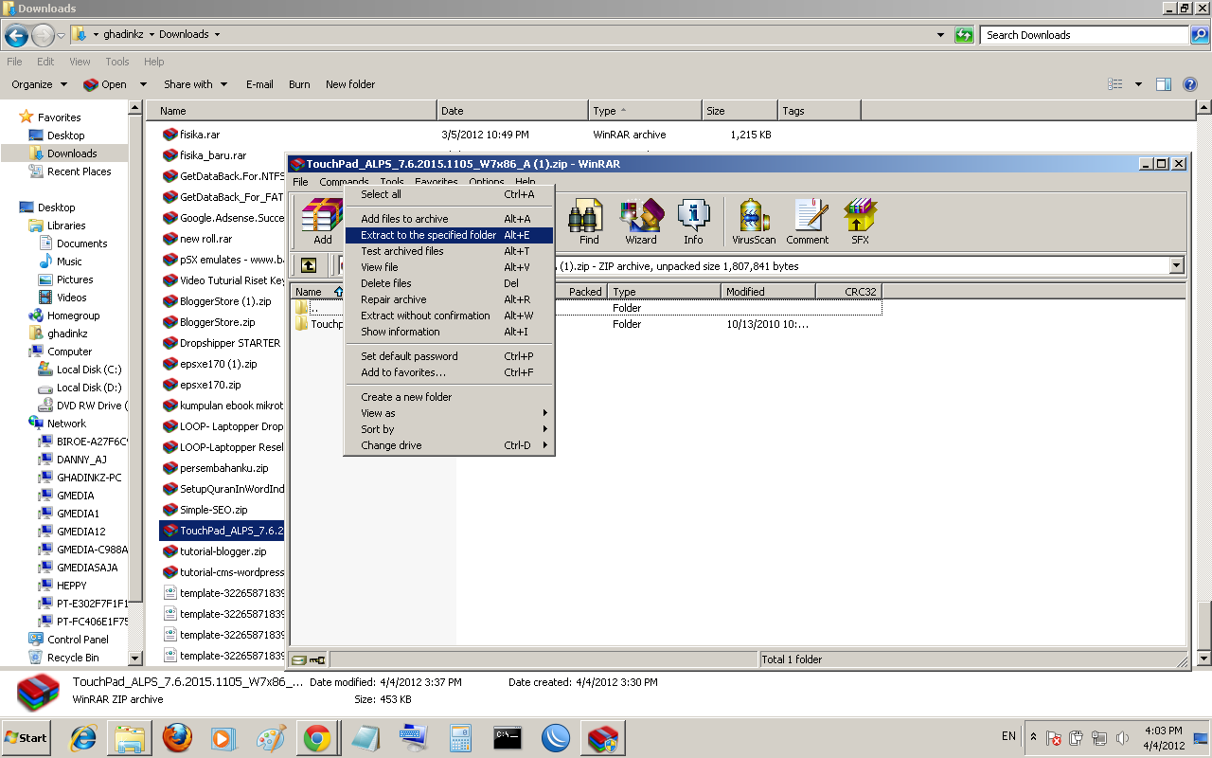Choose Test archived files
The width and height of the screenshot is (1212, 758).
[x=449, y=251]
